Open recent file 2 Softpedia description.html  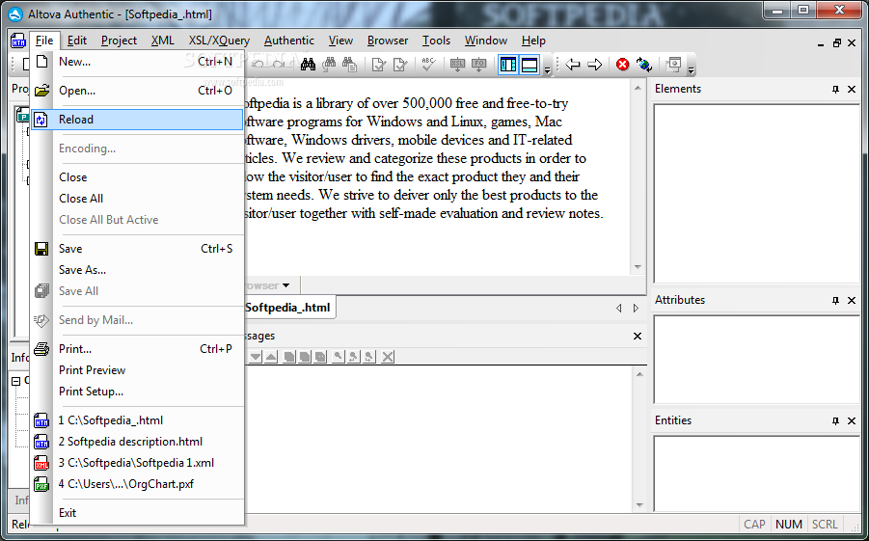(137, 442)
